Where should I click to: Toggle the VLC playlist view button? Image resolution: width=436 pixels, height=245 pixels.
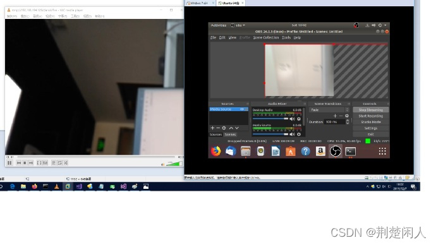tap(54, 163)
